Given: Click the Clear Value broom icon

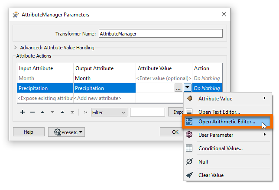Looking at the screenshot, I should (x=189, y=175).
